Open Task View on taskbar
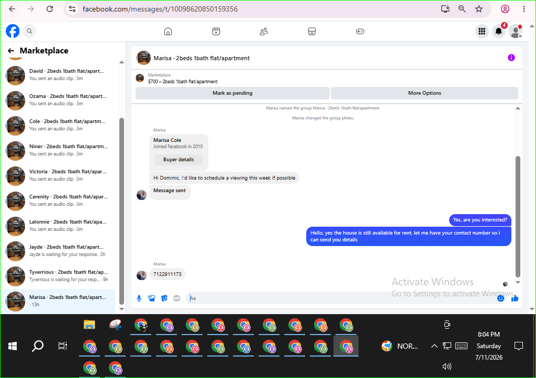Image resolution: width=536 pixels, height=378 pixels. tap(63, 346)
